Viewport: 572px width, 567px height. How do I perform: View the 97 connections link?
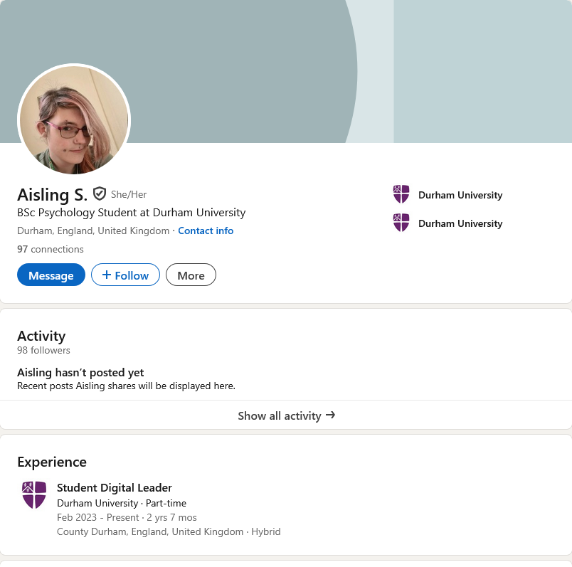click(x=51, y=249)
